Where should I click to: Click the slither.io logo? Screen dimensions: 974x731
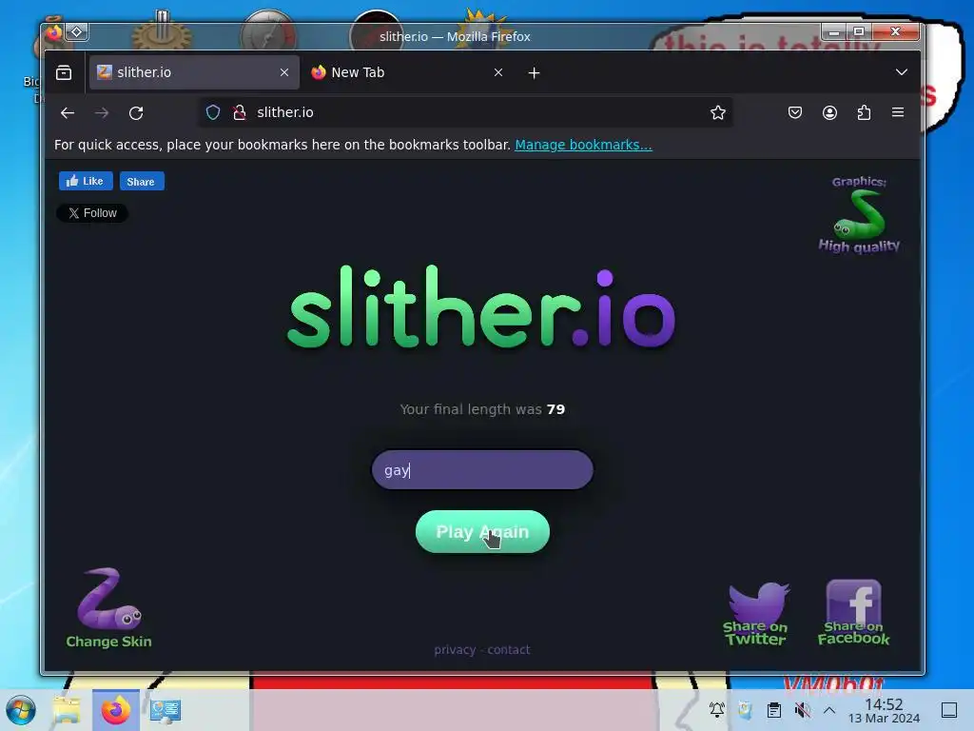(x=481, y=307)
